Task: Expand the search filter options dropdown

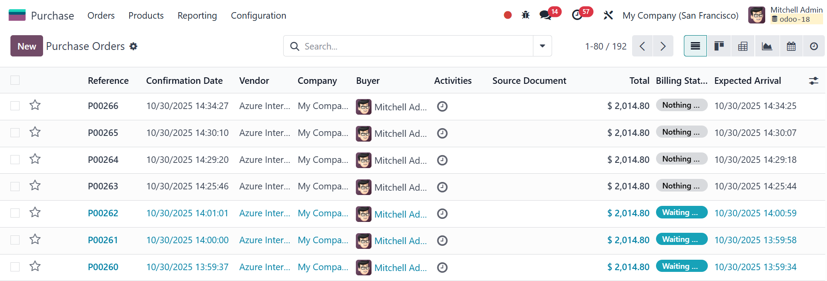Action: pos(542,46)
